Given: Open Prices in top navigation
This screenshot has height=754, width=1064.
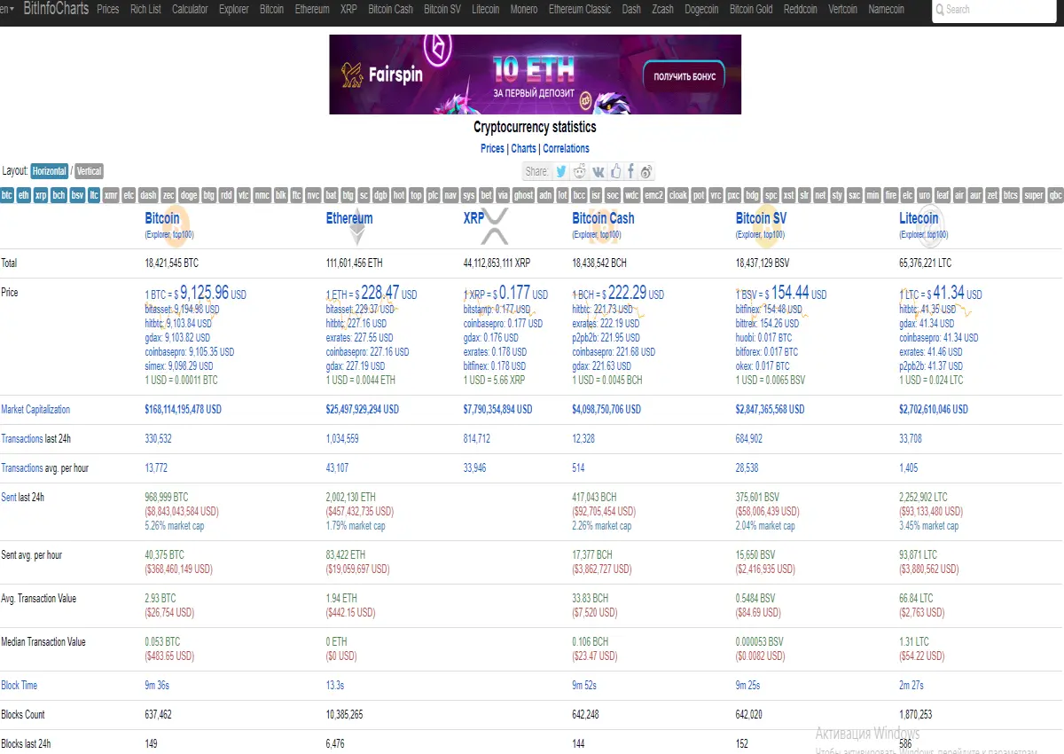Looking at the screenshot, I should click(108, 9).
